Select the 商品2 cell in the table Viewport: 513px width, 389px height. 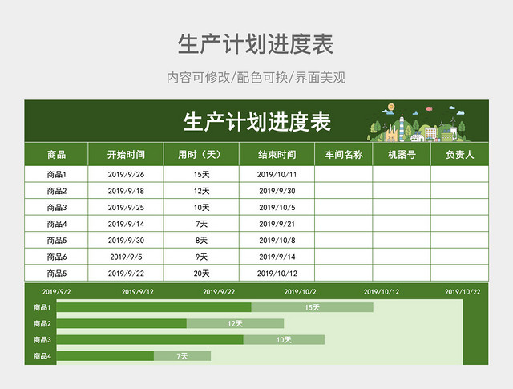[56, 191]
